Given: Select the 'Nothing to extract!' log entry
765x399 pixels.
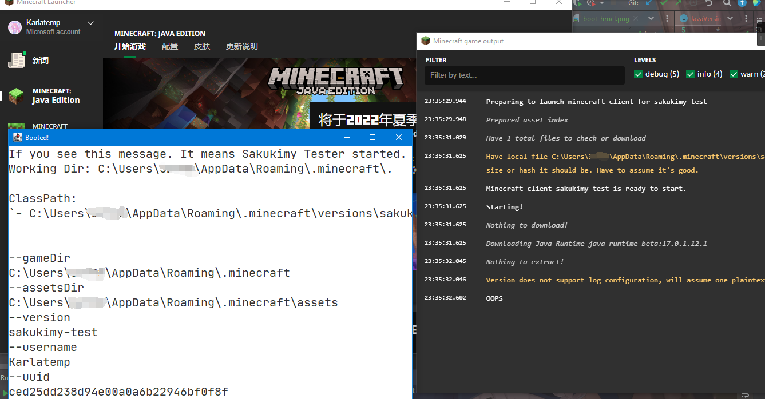Looking at the screenshot, I should [525, 262].
